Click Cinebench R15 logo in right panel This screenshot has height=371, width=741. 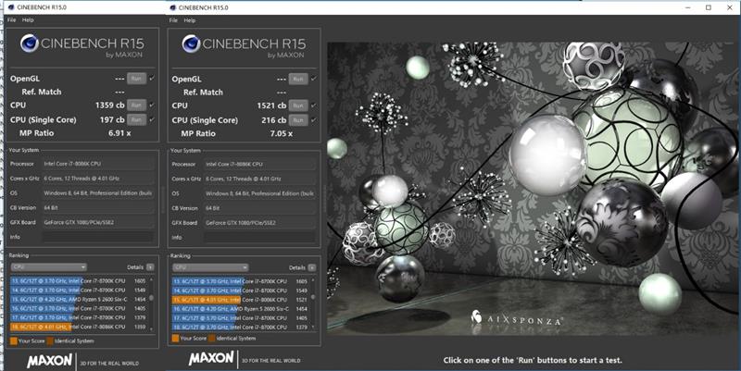point(244,45)
